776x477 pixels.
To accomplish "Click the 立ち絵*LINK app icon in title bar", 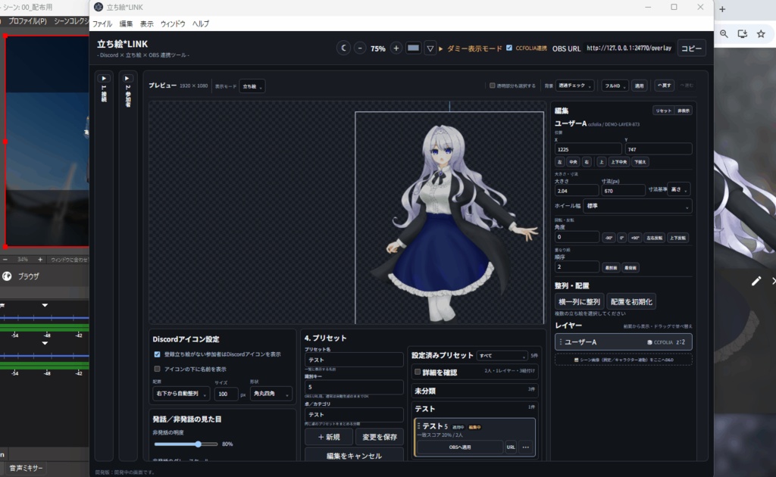I will 99,7.
